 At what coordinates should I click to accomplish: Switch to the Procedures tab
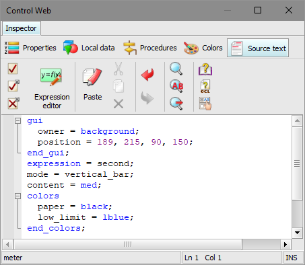click(x=149, y=48)
